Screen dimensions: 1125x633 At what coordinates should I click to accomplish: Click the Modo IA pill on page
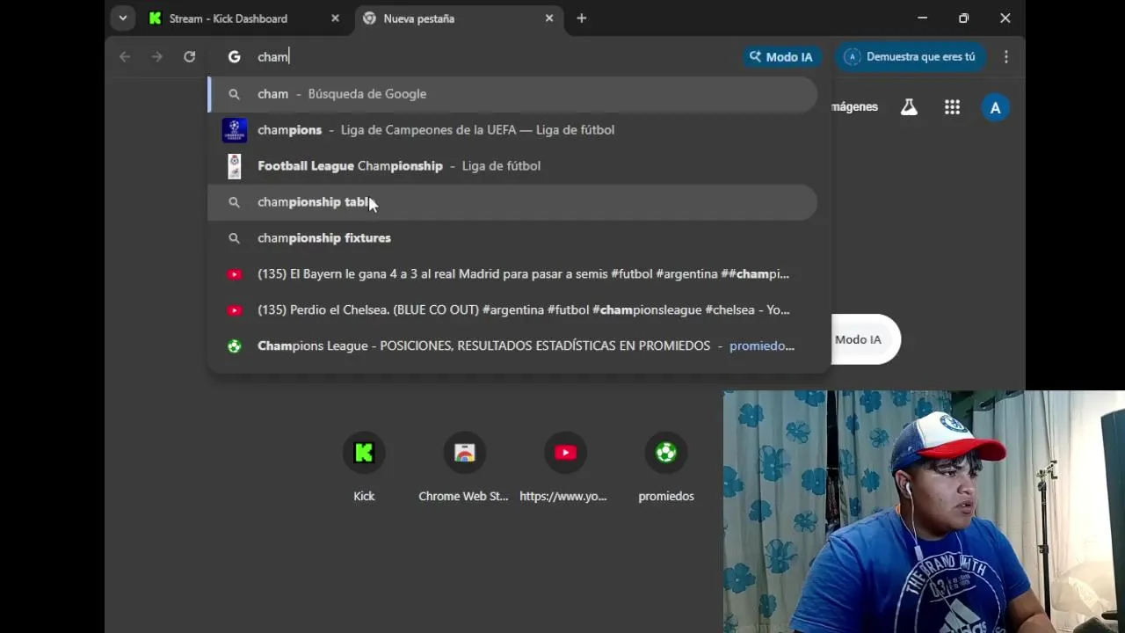point(865,339)
